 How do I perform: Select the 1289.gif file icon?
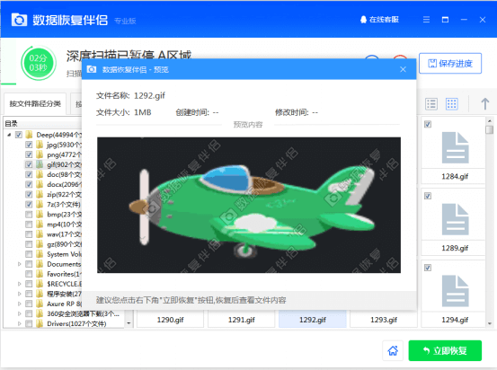click(455, 219)
